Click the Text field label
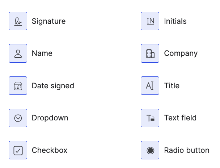This screenshot has height=168, width=220. coord(180,118)
